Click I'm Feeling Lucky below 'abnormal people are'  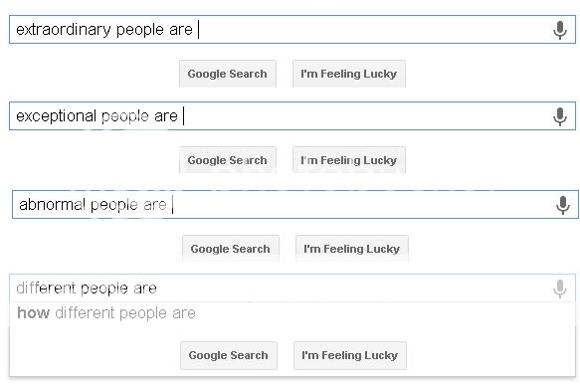pos(352,249)
